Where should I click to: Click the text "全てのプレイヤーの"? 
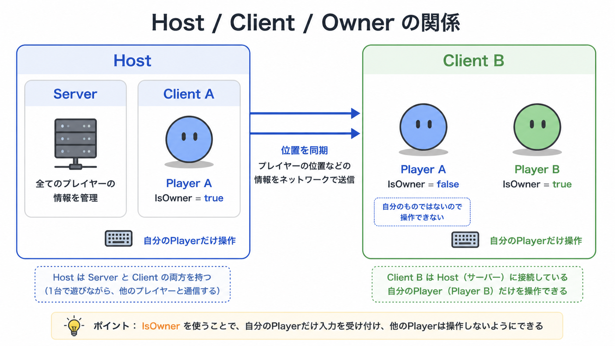(x=75, y=183)
